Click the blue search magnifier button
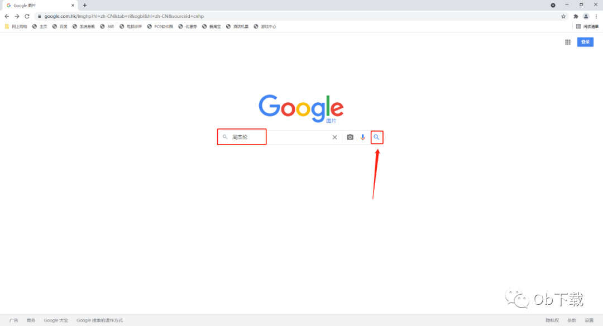This screenshot has width=603, height=326. [376, 137]
